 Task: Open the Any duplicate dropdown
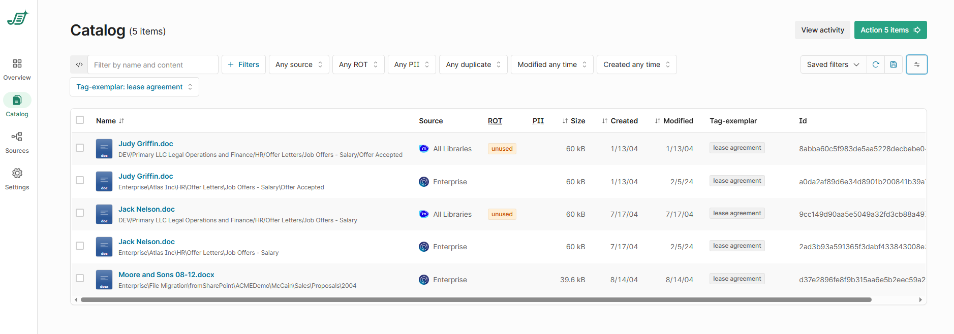tap(473, 64)
